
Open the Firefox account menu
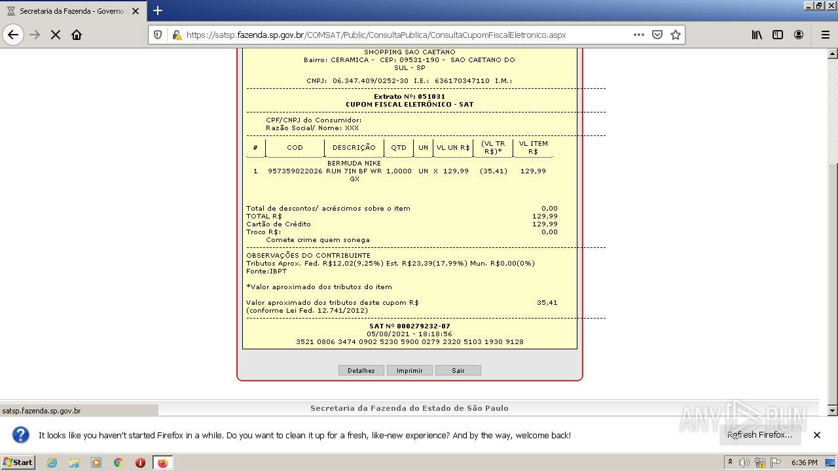pos(799,35)
